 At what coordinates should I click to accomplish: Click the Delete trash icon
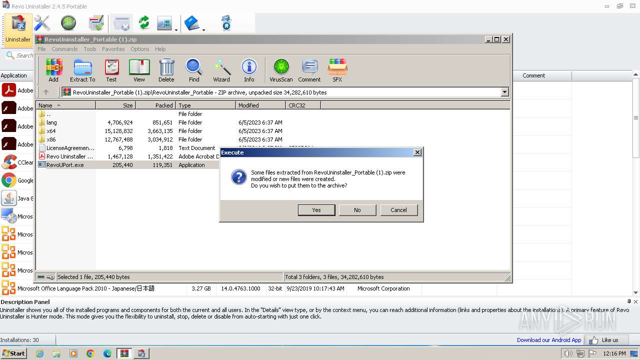tap(166, 70)
